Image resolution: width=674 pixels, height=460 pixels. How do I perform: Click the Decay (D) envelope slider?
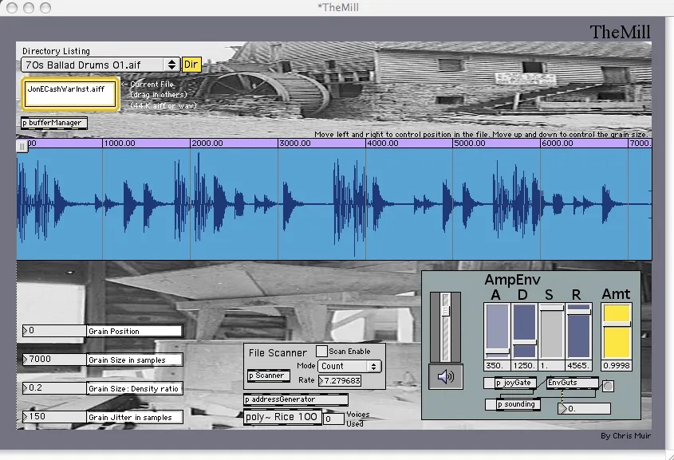point(524,331)
